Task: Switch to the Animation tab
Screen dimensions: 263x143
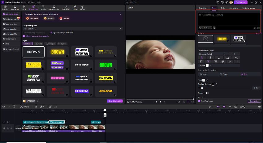Action: click(234, 7)
